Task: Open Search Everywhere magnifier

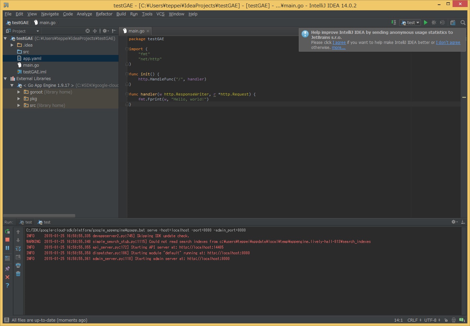Action: 463,22
